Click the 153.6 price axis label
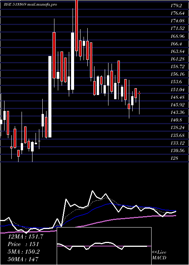189x265 pixels. click(176, 82)
